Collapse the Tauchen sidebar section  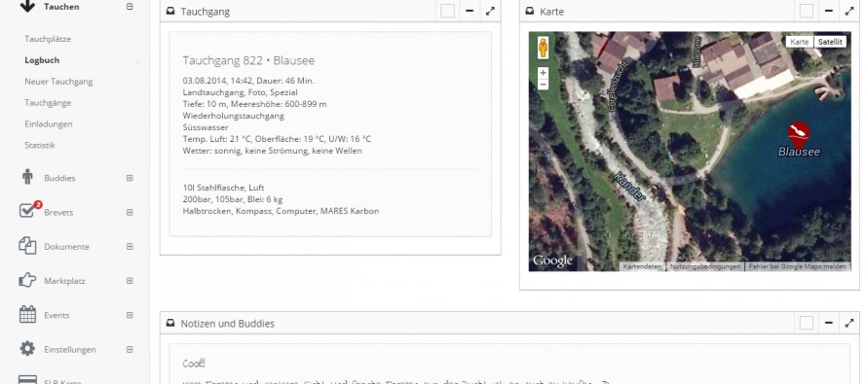(130, 7)
